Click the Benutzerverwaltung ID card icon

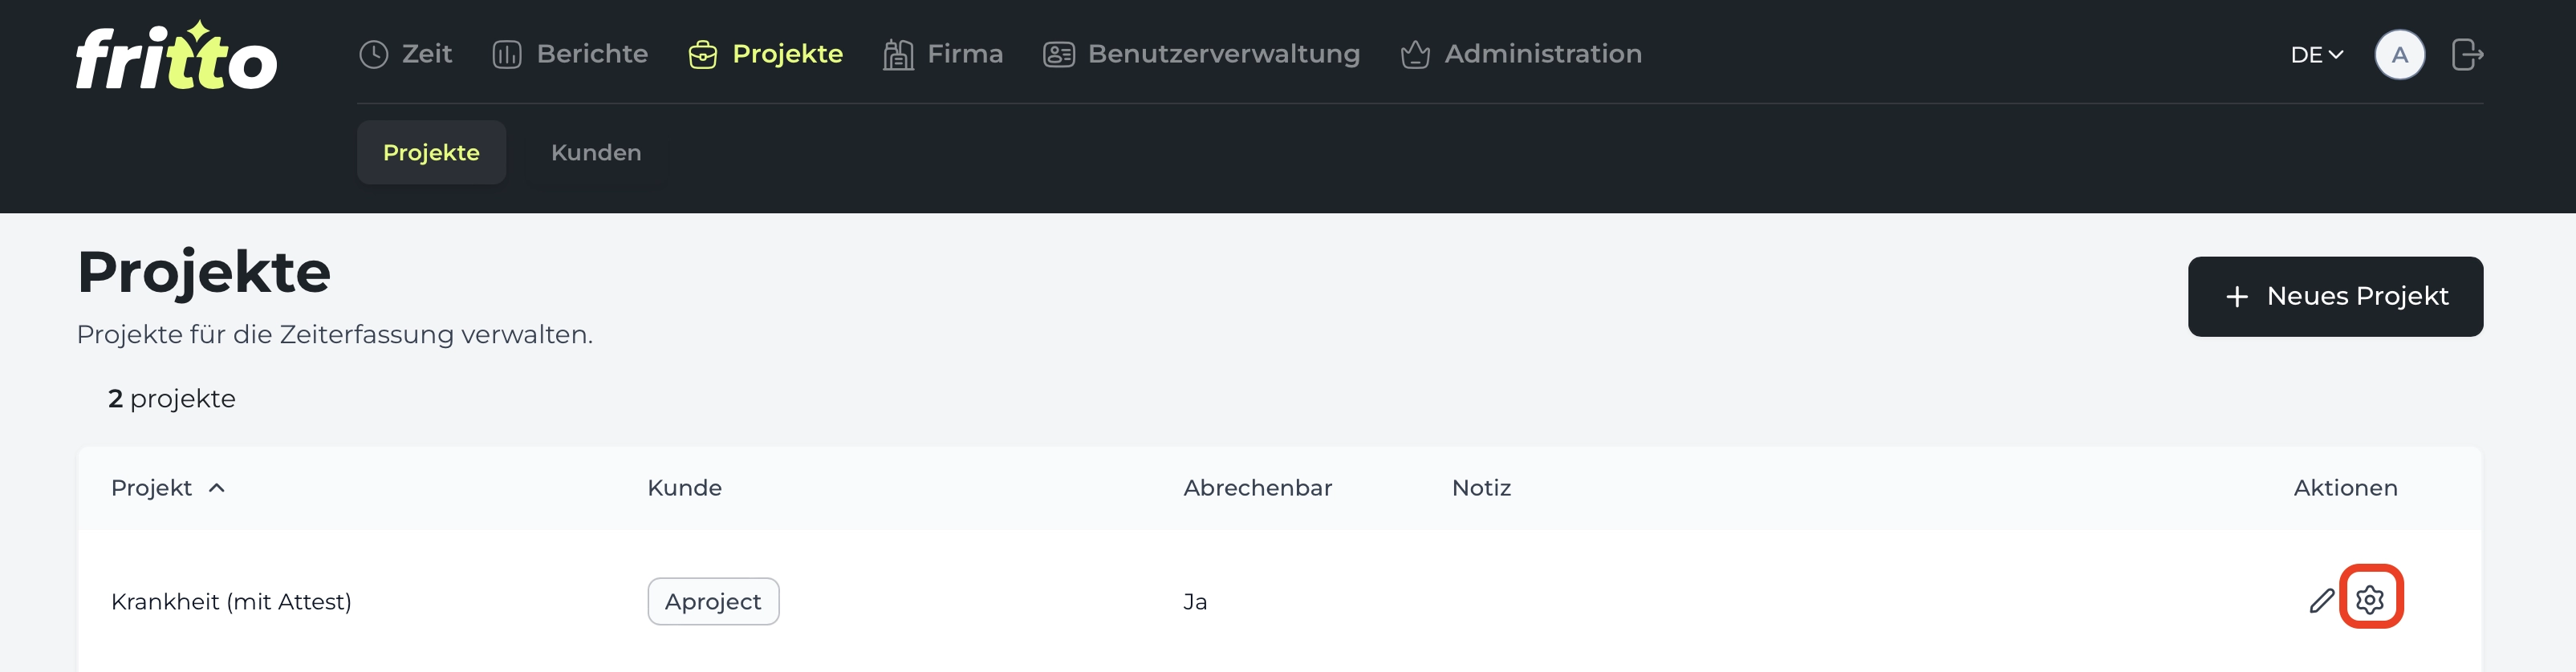(x=1059, y=54)
